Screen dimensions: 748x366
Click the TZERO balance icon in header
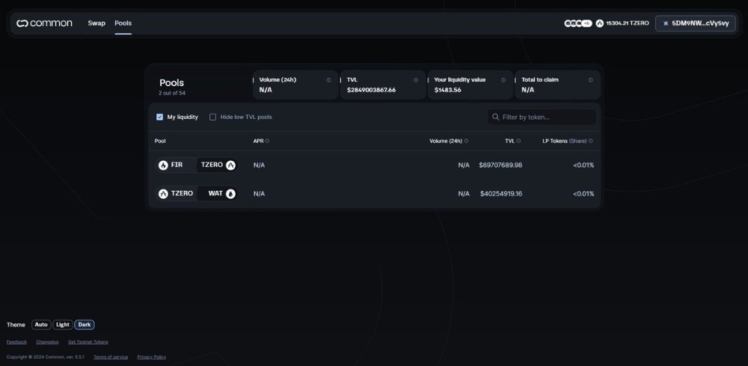[600, 23]
